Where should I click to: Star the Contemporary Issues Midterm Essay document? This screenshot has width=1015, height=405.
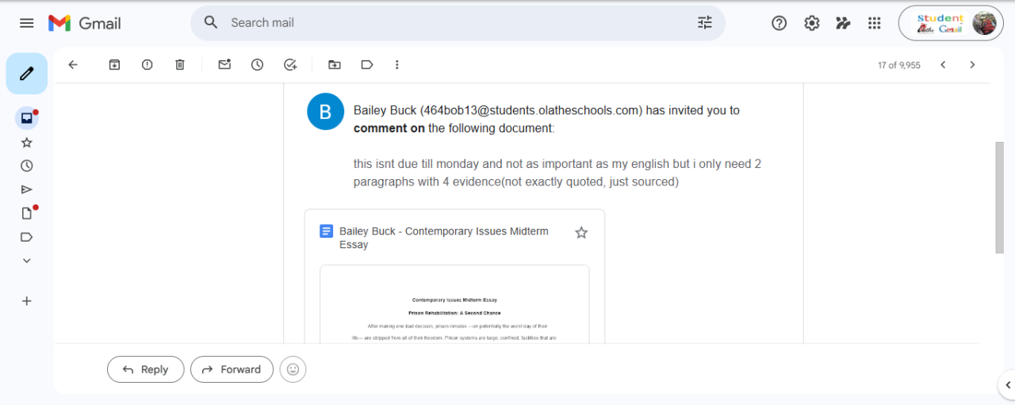581,232
